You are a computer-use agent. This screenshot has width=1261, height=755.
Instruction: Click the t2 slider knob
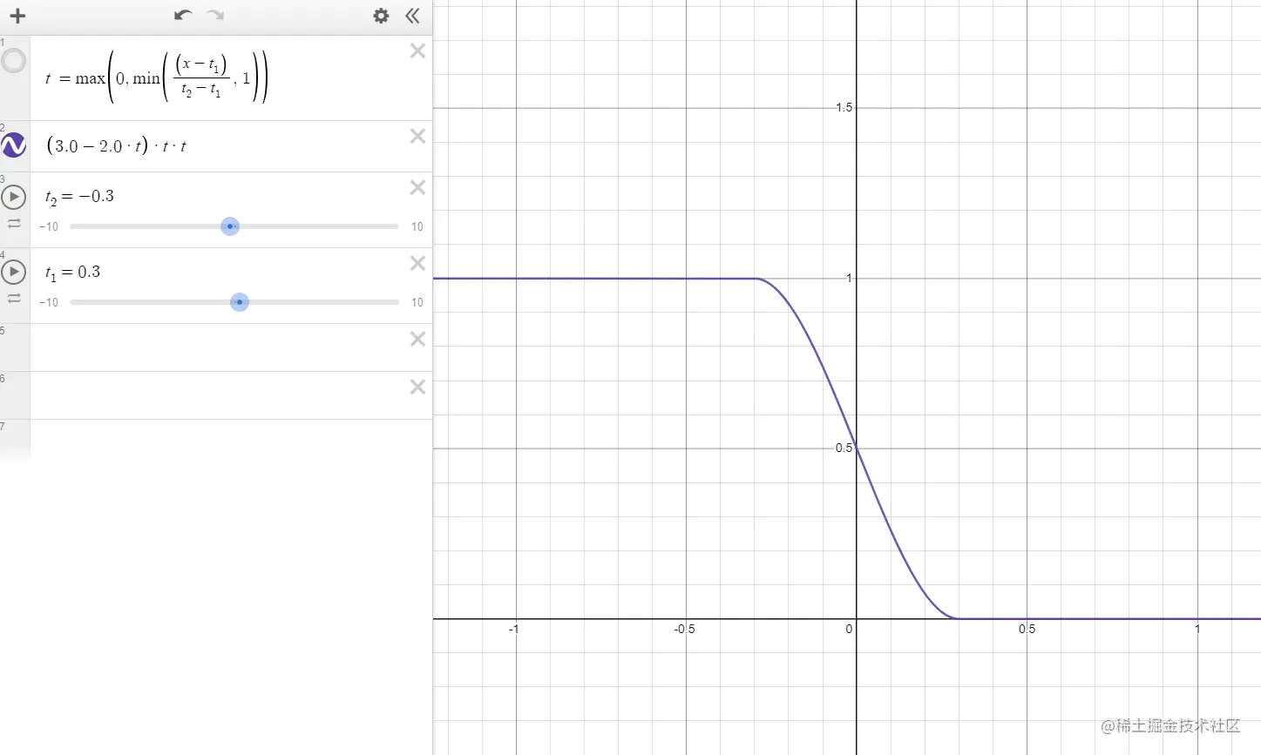(230, 226)
